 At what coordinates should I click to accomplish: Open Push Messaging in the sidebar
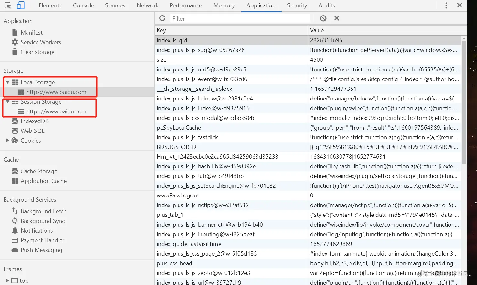point(41,250)
